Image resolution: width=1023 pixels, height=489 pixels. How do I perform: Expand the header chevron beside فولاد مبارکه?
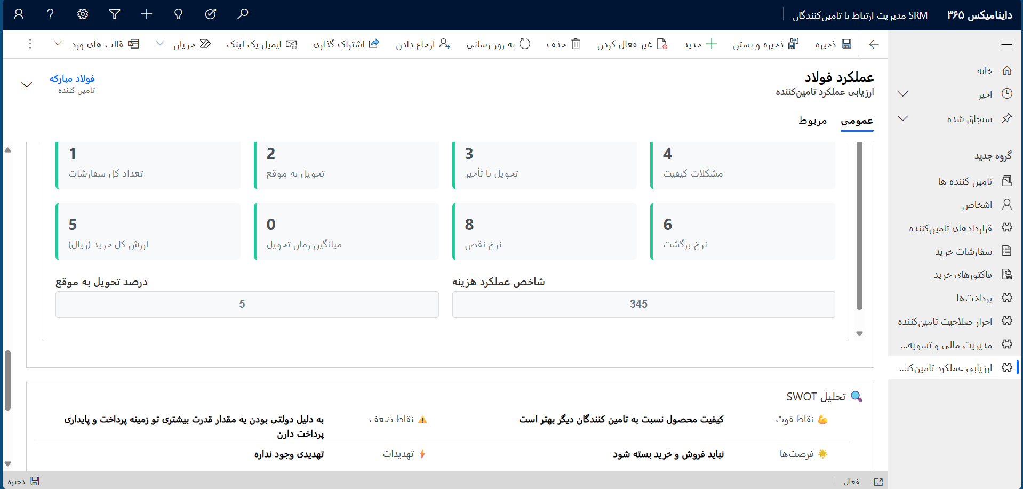point(27,85)
